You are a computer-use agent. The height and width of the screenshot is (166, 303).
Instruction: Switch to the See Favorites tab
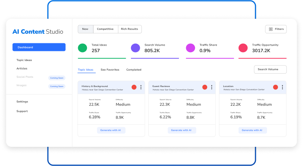(110, 70)
